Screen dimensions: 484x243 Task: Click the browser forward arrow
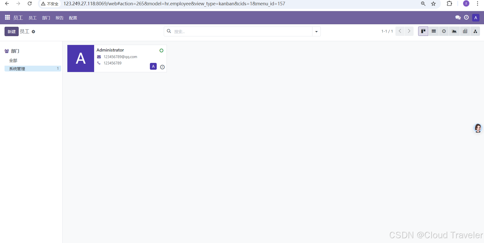(x=18, y=4)
